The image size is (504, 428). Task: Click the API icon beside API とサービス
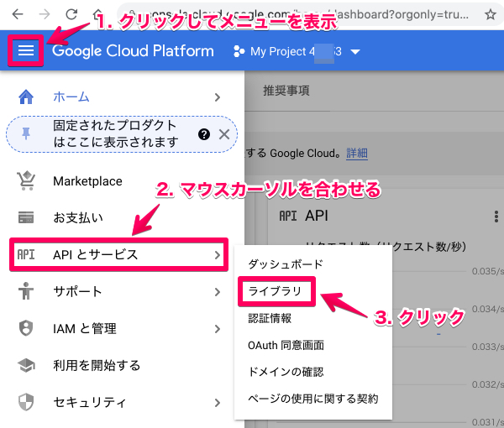pyautogui.click(x=26, y=255)
